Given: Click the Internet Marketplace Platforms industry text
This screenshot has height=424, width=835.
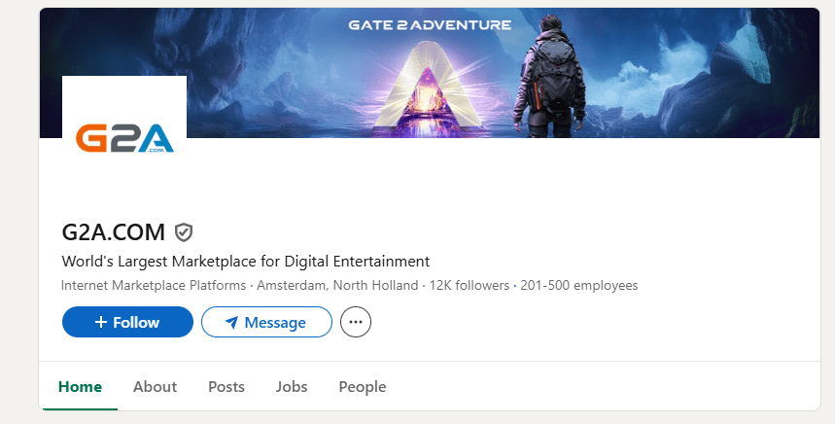Looking at the screenshot, I should coord(155,286).
